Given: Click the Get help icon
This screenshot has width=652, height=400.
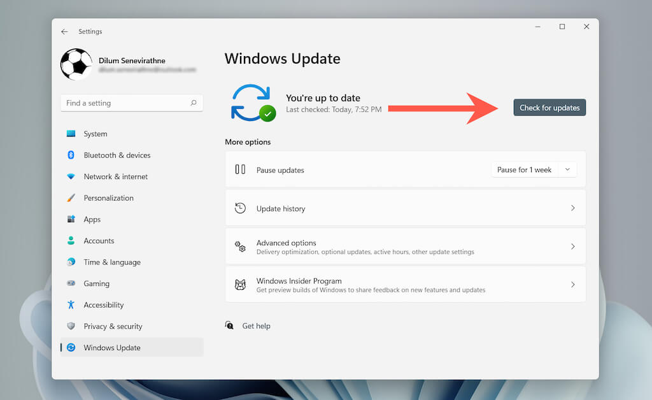Looking at the screenshot, I should tap(229, 325).
